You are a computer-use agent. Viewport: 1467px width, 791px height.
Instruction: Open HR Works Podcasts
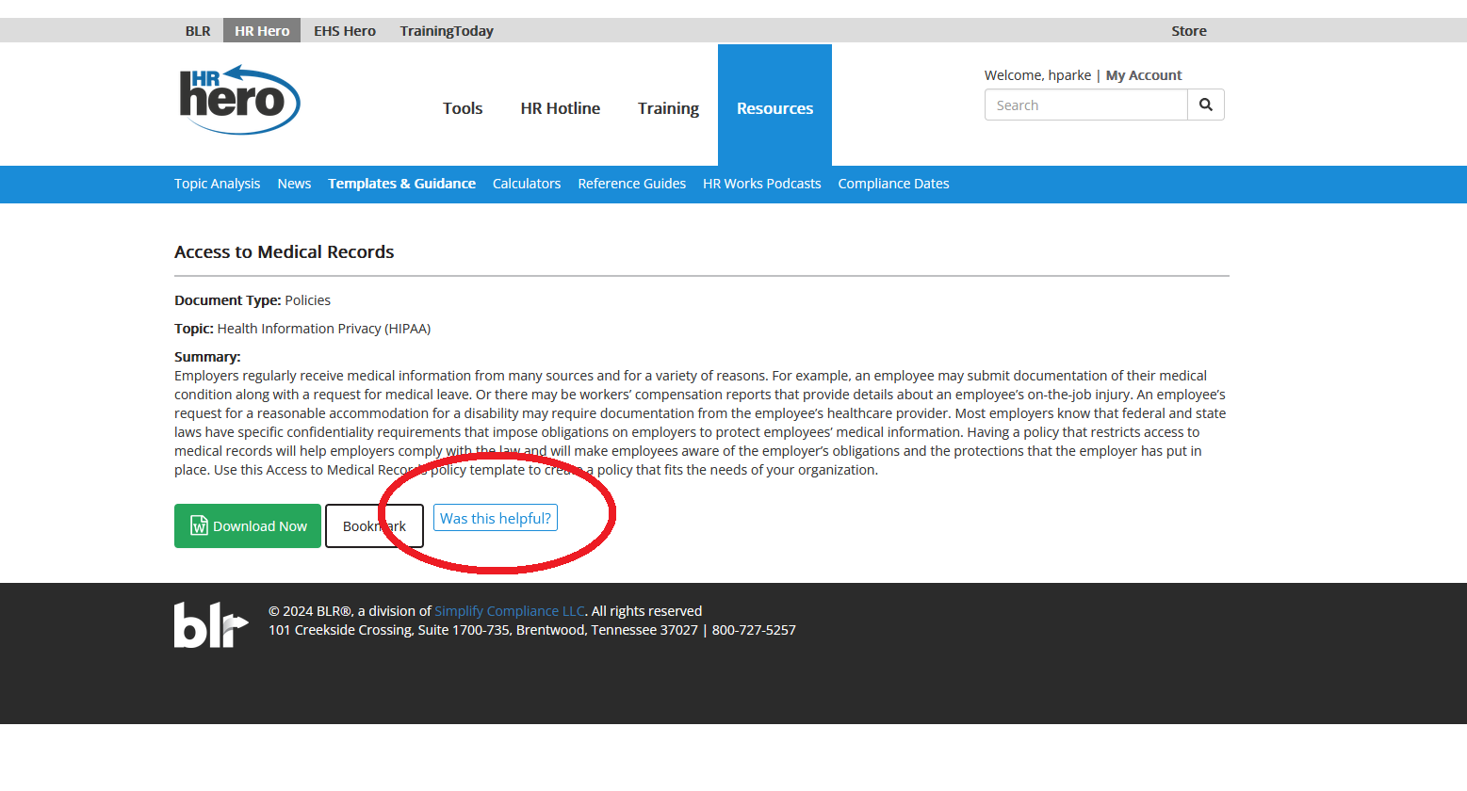[x=761, y=184]
